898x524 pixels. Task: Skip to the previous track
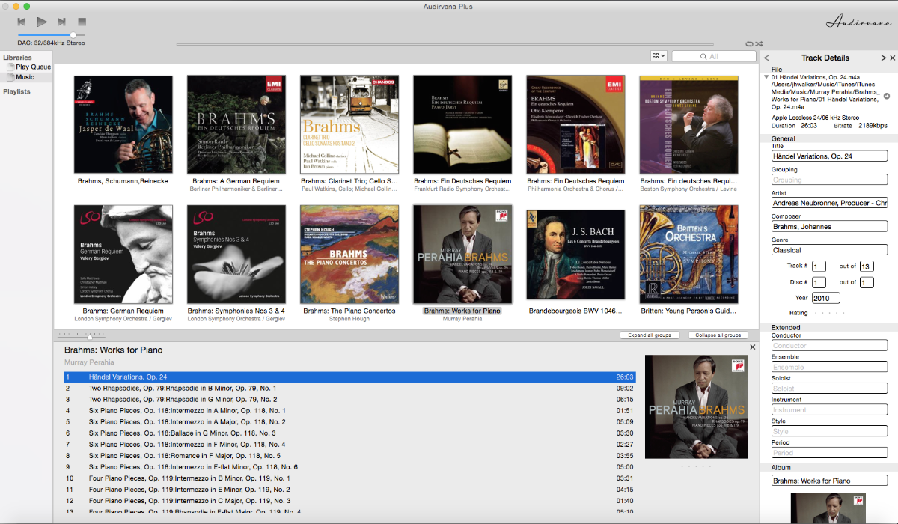(22, 22)
